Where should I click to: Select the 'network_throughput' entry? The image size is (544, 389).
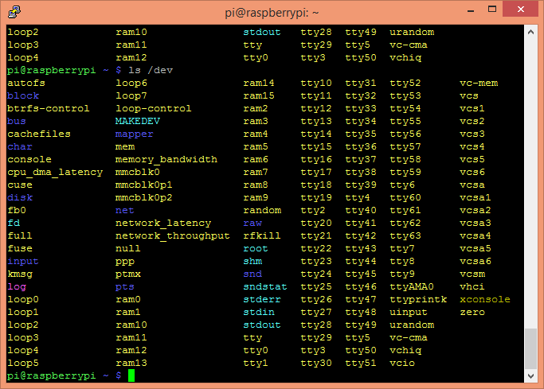(172, 236)
